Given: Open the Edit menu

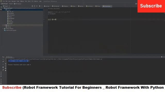Looking at the screenshot, I should [6, 1].
